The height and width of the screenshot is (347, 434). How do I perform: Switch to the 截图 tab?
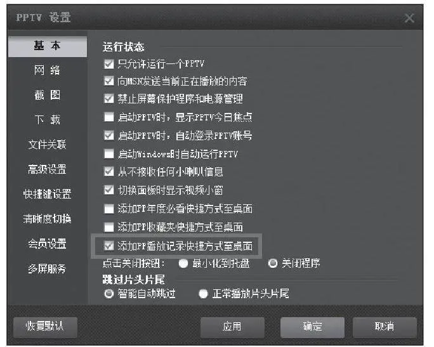(48, 95)
